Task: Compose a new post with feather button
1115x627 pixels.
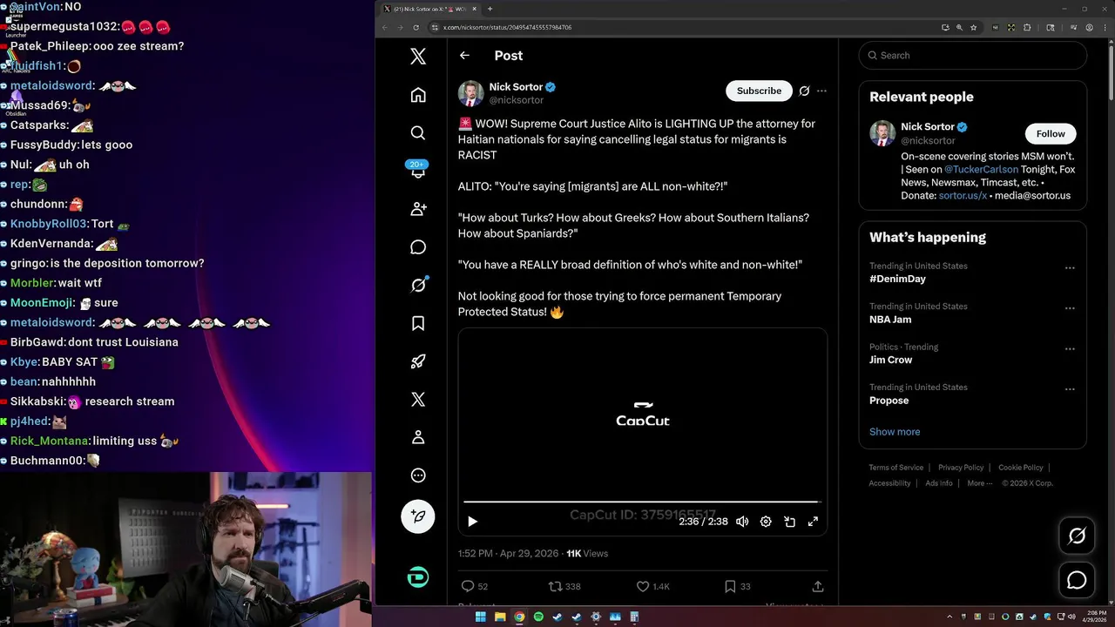Action: (418, 516)
